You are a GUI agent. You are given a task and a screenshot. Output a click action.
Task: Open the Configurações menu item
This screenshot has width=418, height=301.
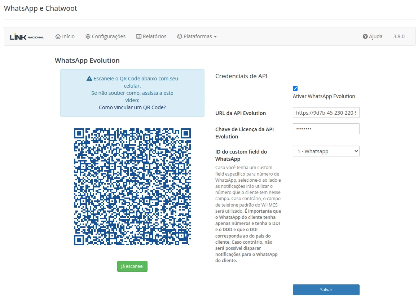click(108, 36)
